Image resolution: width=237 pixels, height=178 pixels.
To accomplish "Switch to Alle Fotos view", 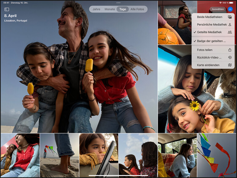I will (x=137, y=9).
